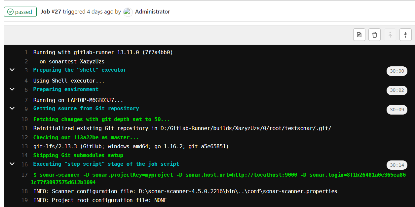415x207 pixels.
Task: Select line number 1 in the log
Action: (x=26, y=52)
